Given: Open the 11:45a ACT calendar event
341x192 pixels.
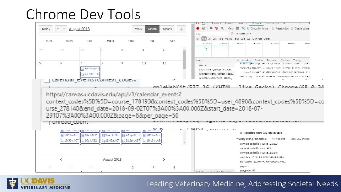Looking at the screenshot, I should tap(110, 141).
